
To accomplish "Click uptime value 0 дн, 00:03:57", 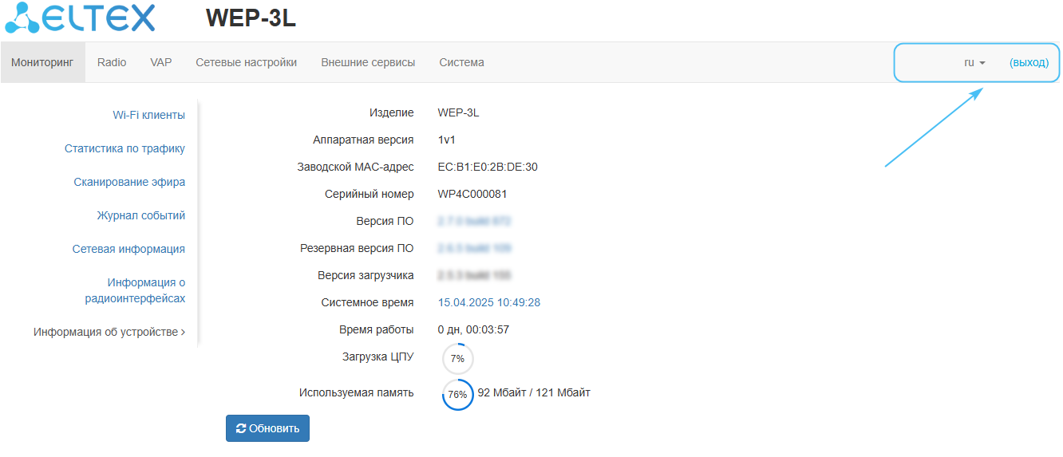I will [x=473, y=329].
